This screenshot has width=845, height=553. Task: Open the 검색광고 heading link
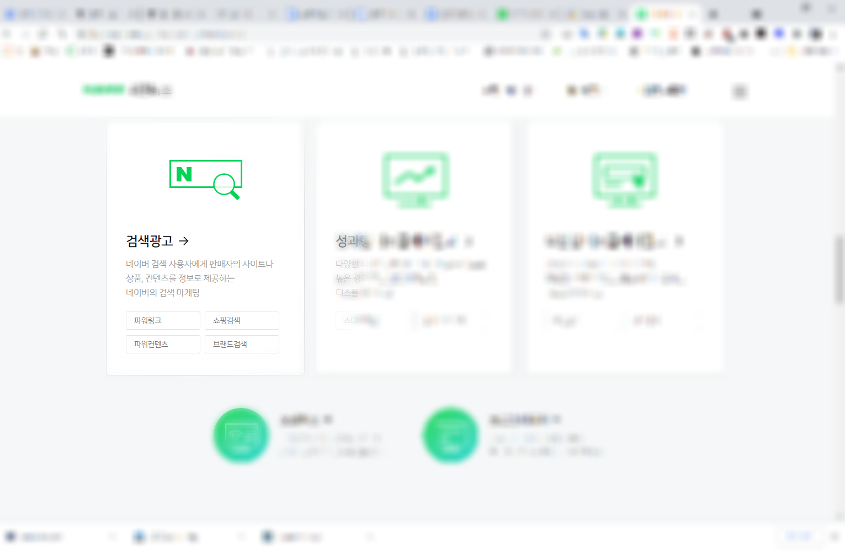[x=150, y=241]
